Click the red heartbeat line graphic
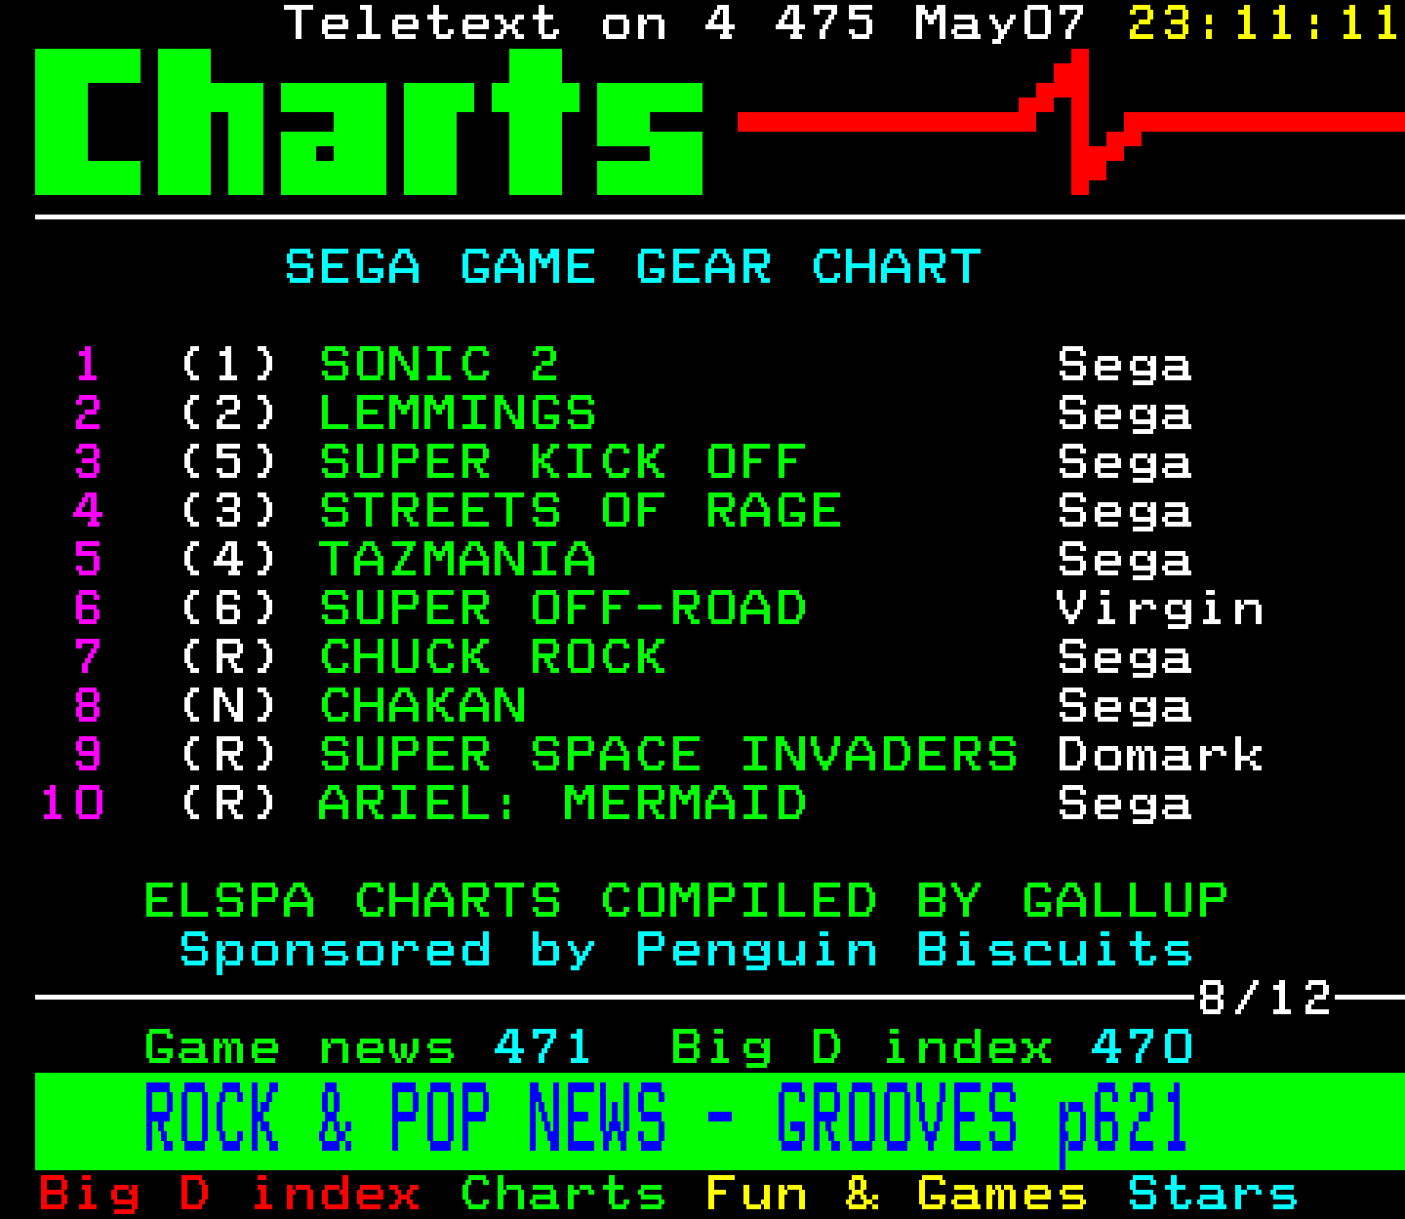This screenshot has height=1219, width=1405. (x=1071, y=122)
